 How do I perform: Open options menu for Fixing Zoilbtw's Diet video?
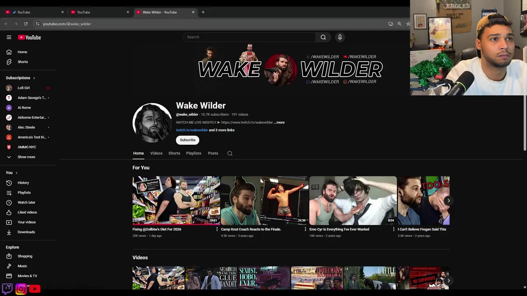click(x=217, y=229)
